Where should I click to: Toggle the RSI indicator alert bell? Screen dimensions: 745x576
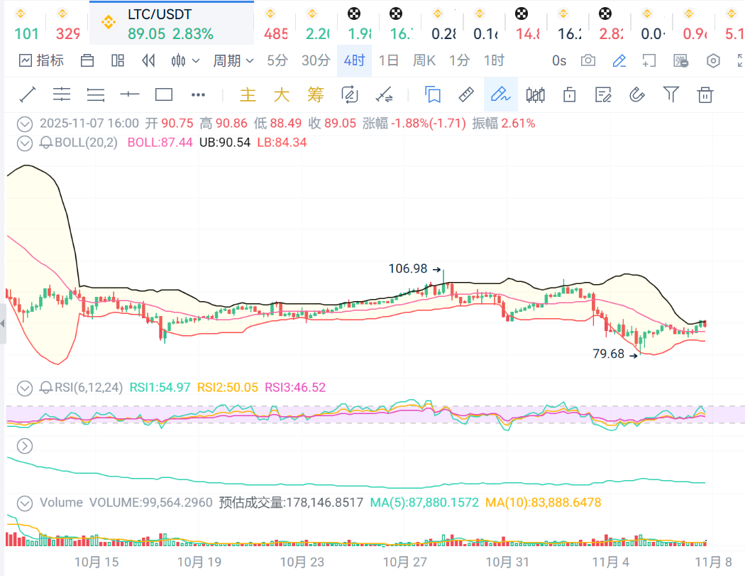pyautogui.click(x=46, y=388)
